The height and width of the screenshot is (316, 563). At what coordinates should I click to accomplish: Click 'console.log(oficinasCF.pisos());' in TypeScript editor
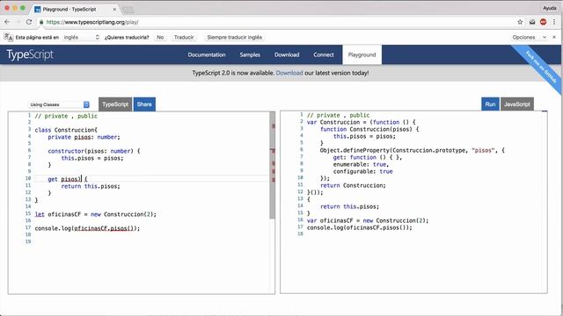coord(87,228)
